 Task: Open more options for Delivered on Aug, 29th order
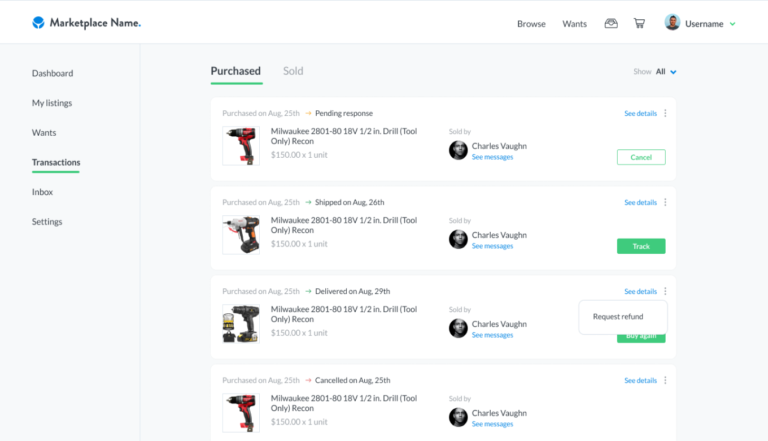pos(665,291)
